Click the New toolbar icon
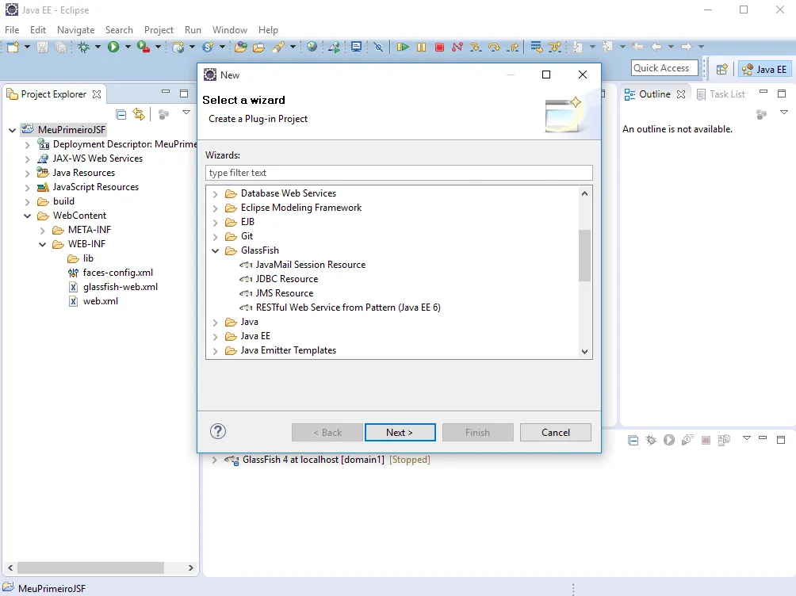Image resolution: width=796 pixels, height=596 pixels. [x=13, y=48]
